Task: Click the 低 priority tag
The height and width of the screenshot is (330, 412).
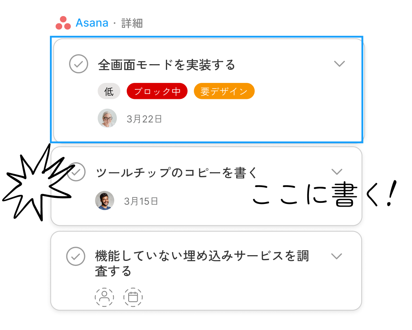Action: [109, 91]
